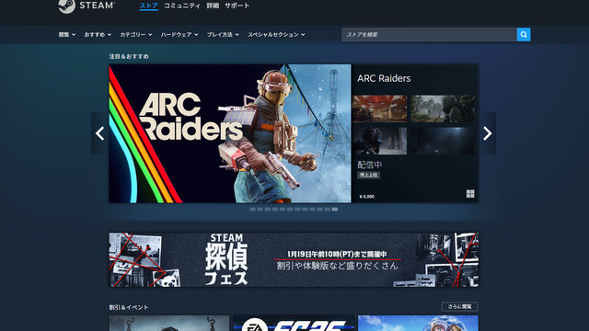589x331 pixels.
Task: Open the ハードウェア dropdown
Action: (x=179, y=35)
